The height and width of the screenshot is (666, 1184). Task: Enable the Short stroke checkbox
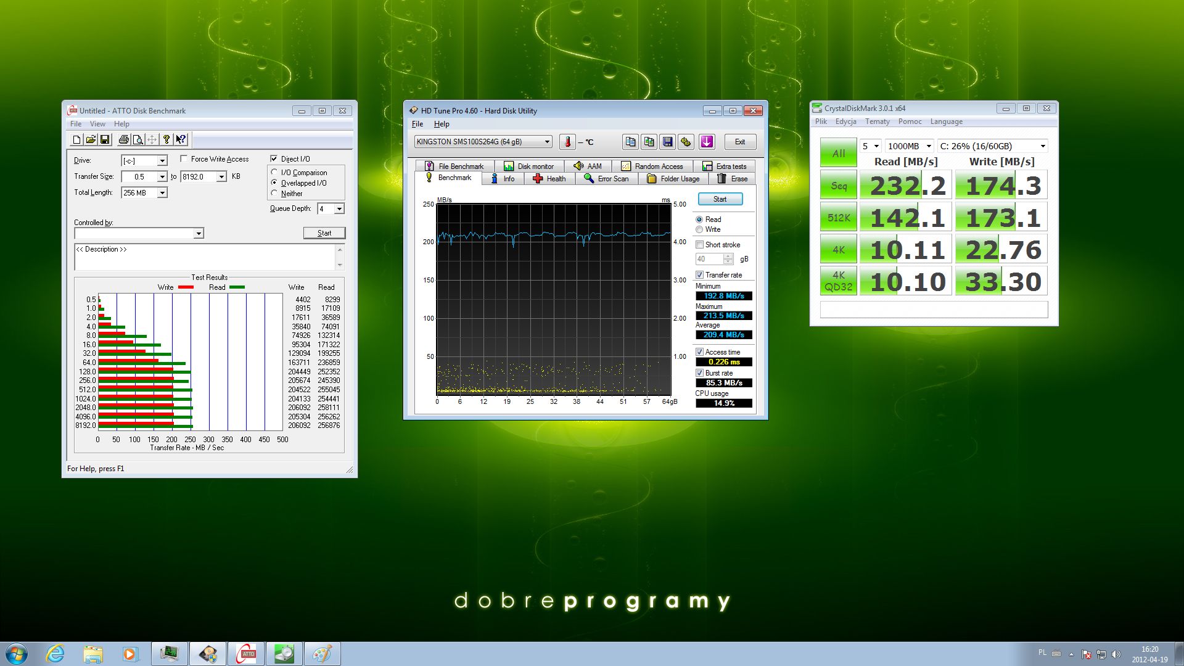[x=700, y=245]
